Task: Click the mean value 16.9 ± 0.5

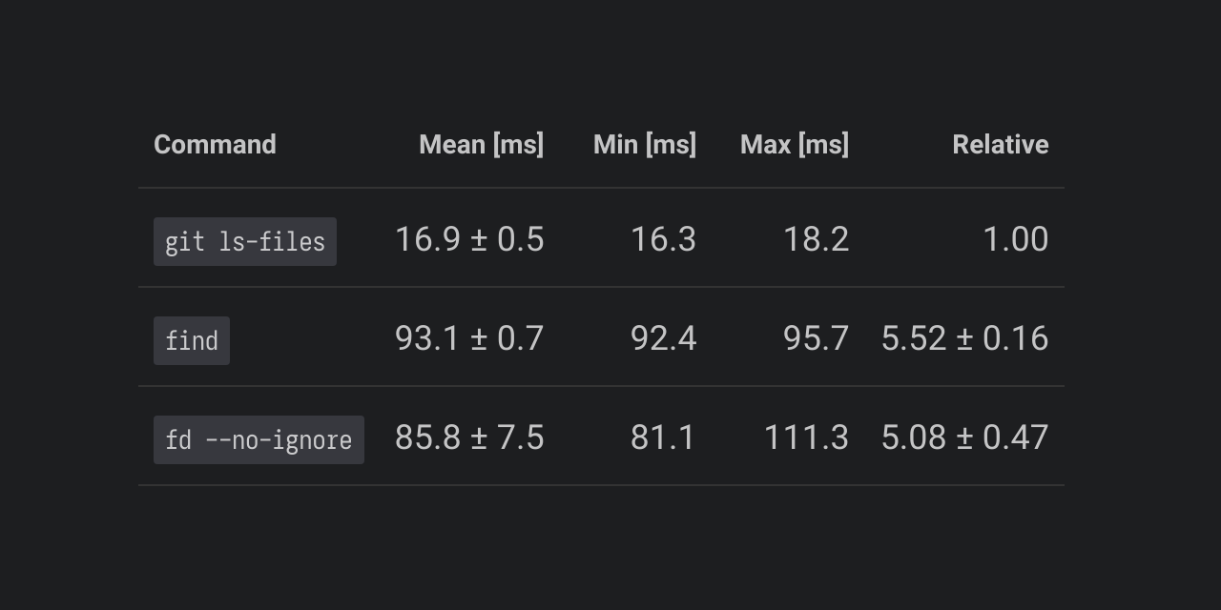Action: (x=469, y=239)
